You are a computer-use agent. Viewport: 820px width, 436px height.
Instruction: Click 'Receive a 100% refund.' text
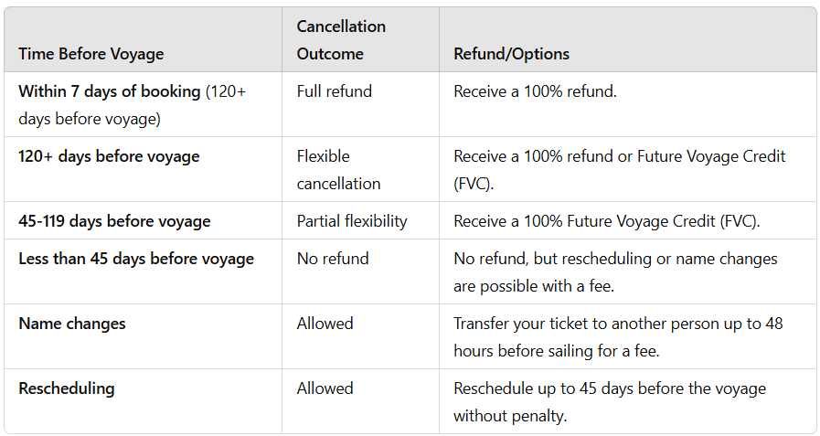[535, 91]
